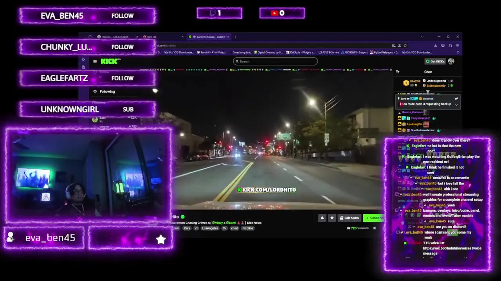
Task: Click the browser address bar
Action: [274, 45]
